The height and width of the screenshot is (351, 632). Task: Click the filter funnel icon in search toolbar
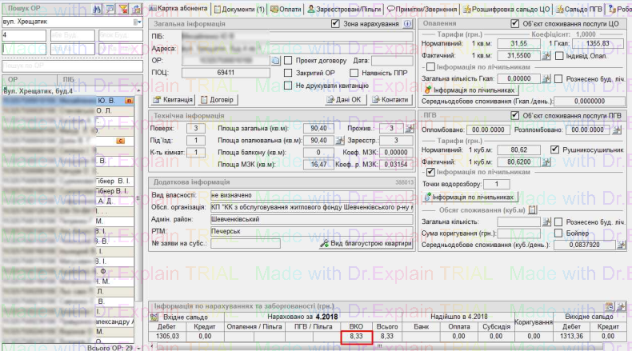click(124, 9)
